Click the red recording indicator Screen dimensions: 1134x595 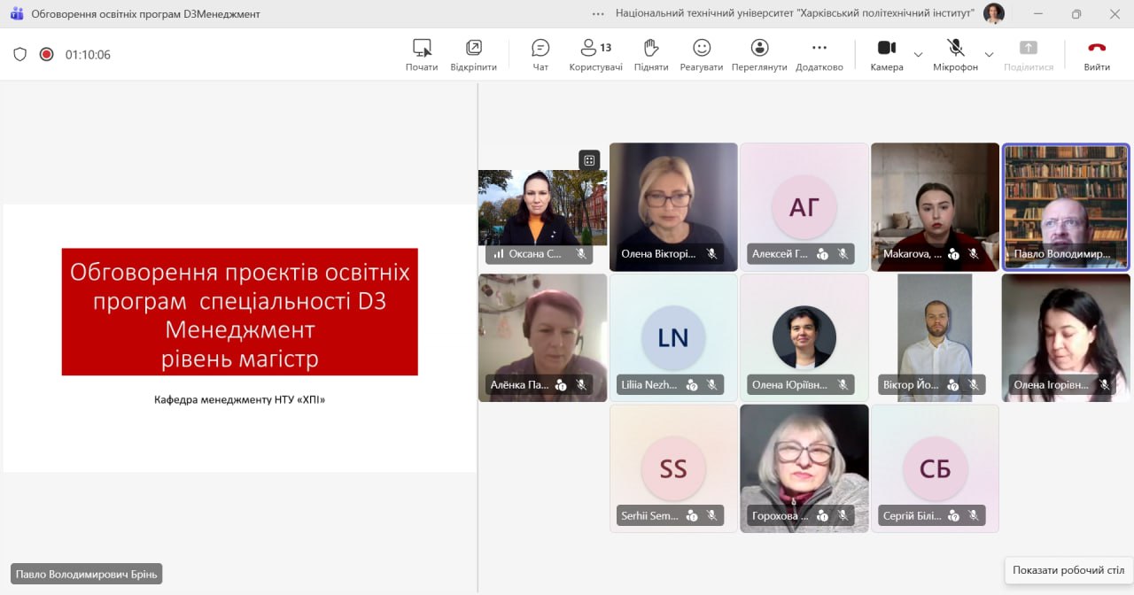pos(47,54)
